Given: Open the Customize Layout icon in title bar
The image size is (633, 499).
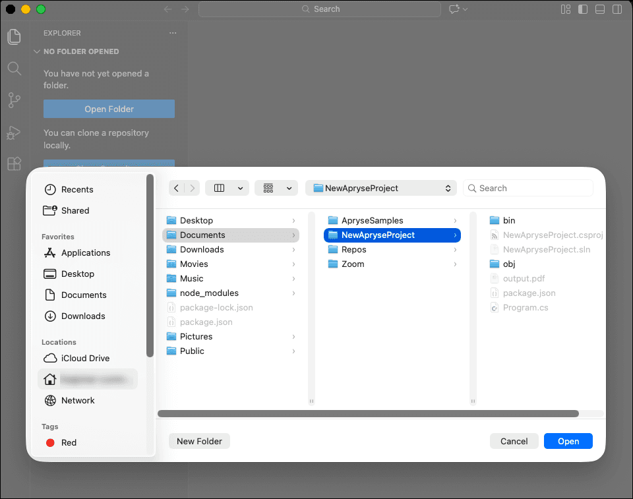Looking at the screenshot, I should point(566,9).
